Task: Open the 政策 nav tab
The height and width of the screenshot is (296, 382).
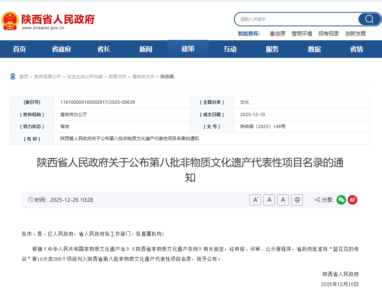Action: pos(188,49)
